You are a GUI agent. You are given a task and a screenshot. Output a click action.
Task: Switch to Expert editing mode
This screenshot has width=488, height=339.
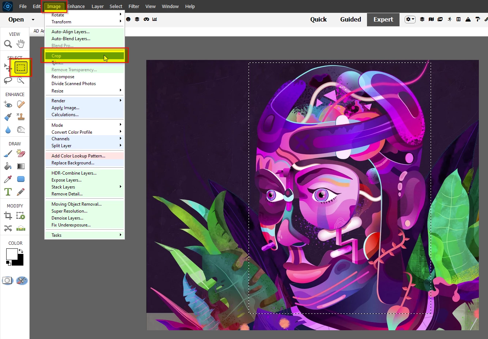[x=383, y=20]
